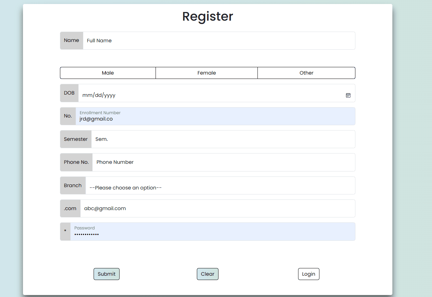Open the DOB calendar picker icon
Screen dimensions: 432x297
click(x=348, y=95)
